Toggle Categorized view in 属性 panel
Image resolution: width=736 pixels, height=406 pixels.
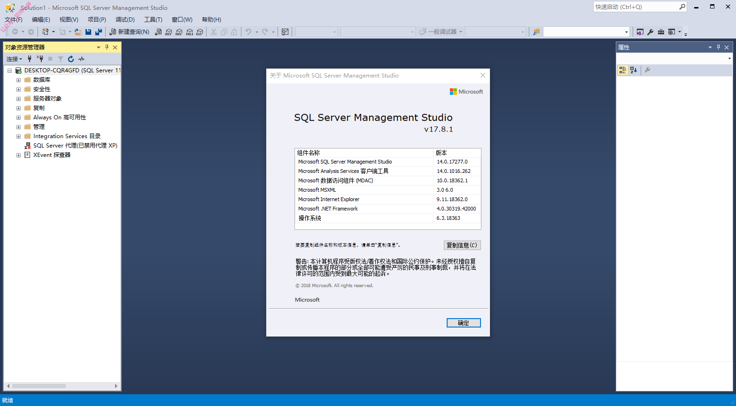click(623, 70)
